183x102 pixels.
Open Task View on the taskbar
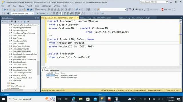click(66, 99)
